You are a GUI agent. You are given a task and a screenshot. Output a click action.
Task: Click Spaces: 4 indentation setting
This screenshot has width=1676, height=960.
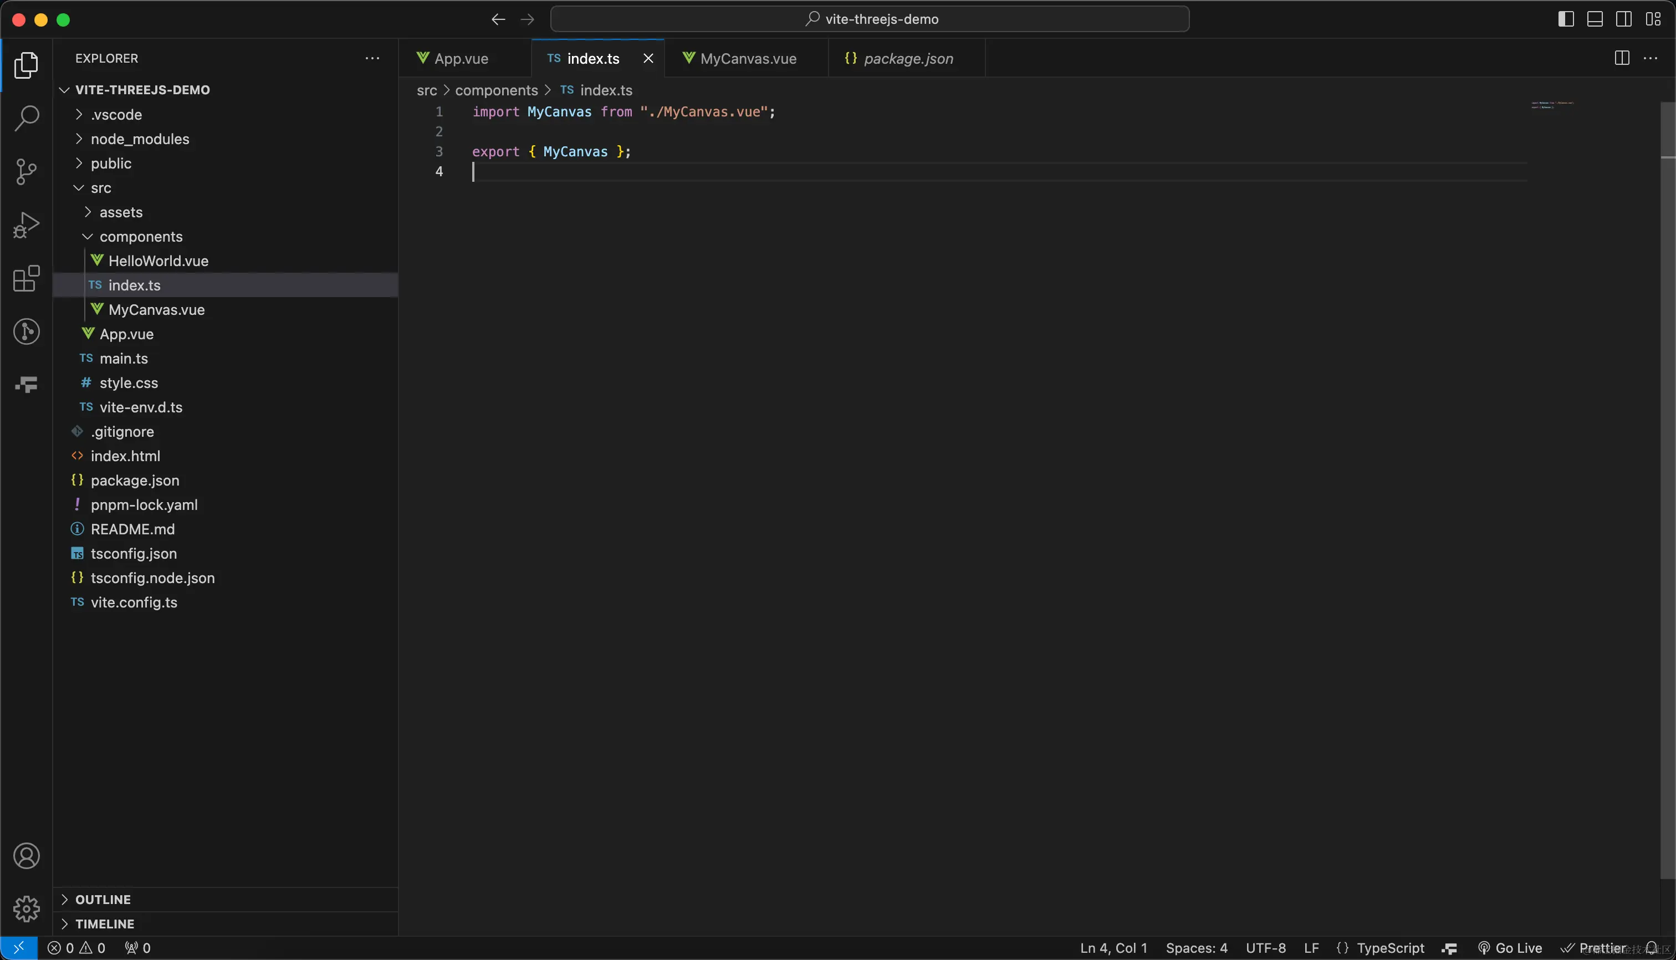1196,948
